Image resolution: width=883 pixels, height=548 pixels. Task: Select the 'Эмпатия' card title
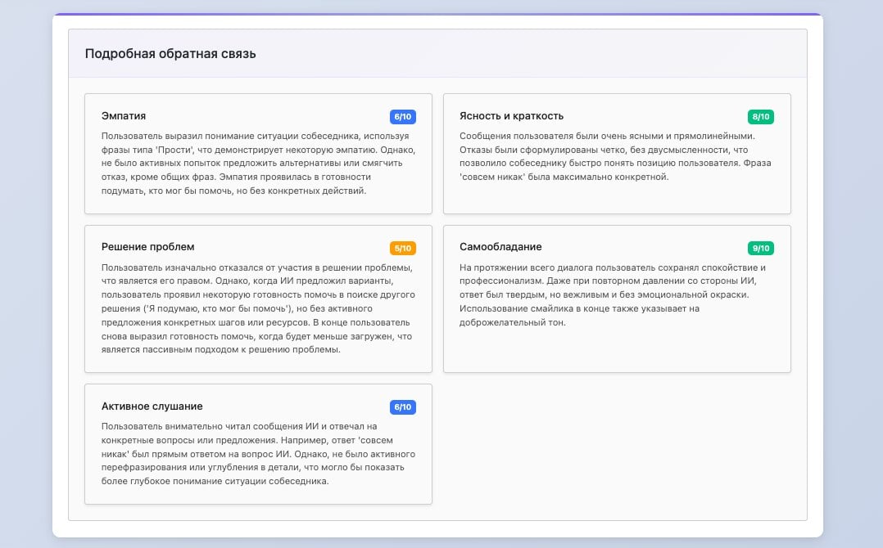coord(124,116)
